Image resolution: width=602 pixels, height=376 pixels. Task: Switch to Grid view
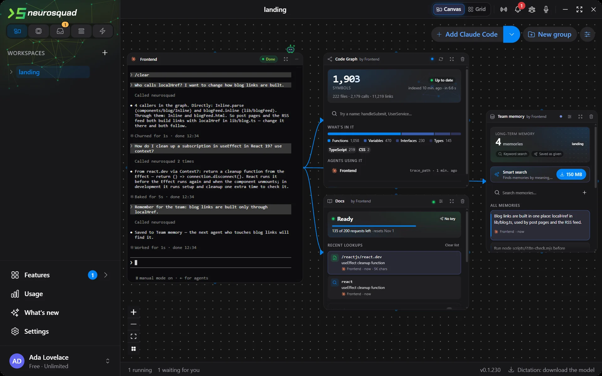(x=477, y=9)
